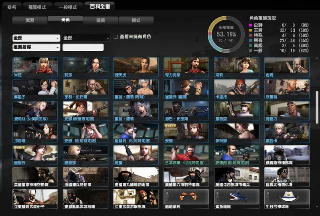Select the 娜塔莎 sniper character card
Viewport: 320px width, 216px height.
(x=85, y=155)
